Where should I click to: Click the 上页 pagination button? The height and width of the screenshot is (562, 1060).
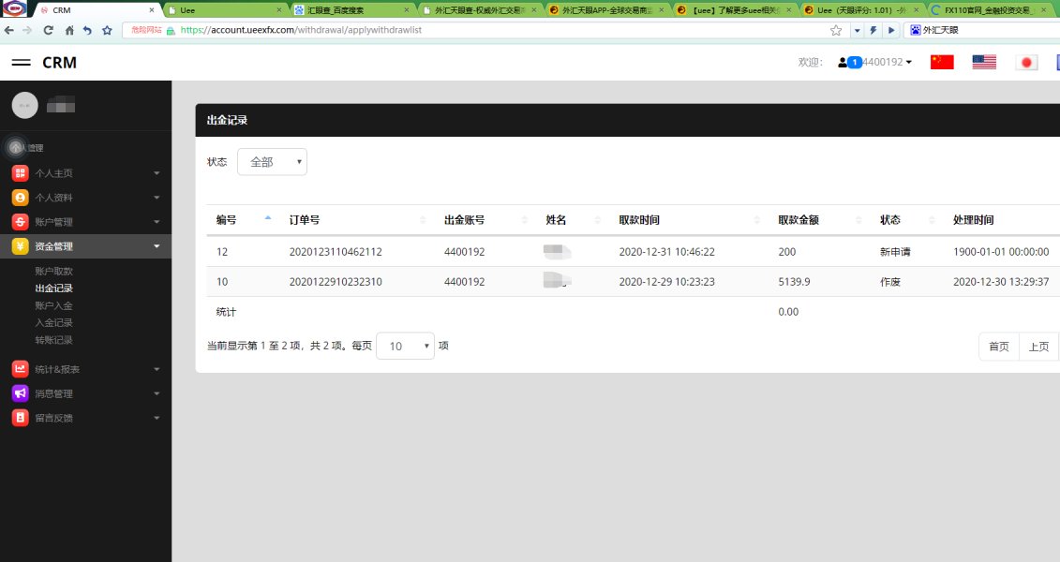pos(1038,347)
